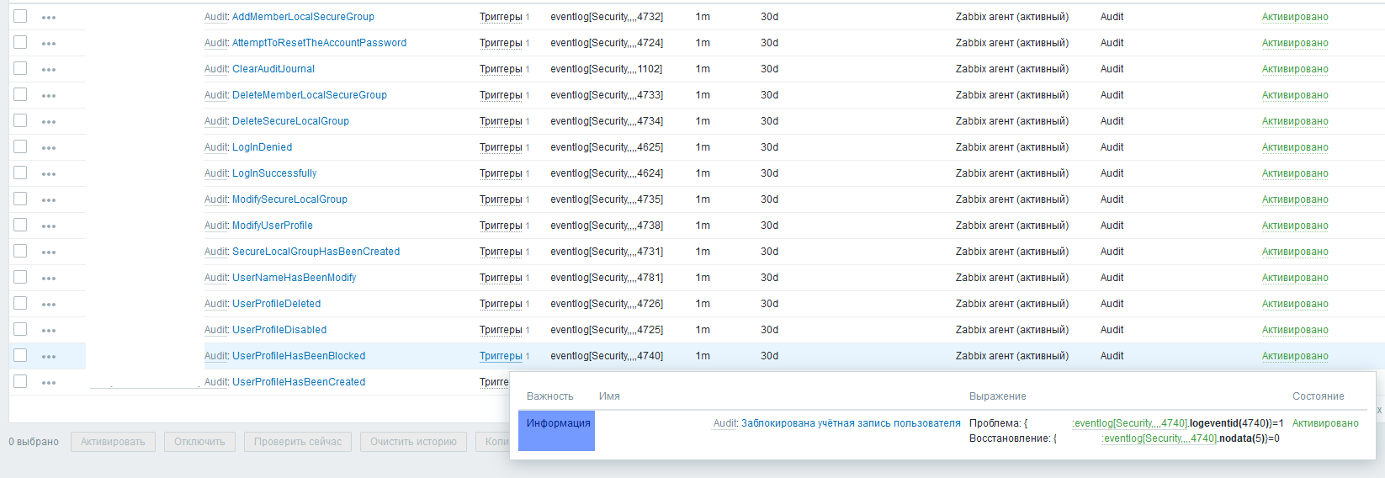Open eventlog[Security,,,,4740] link in recovery expression

click(1159, 438)
